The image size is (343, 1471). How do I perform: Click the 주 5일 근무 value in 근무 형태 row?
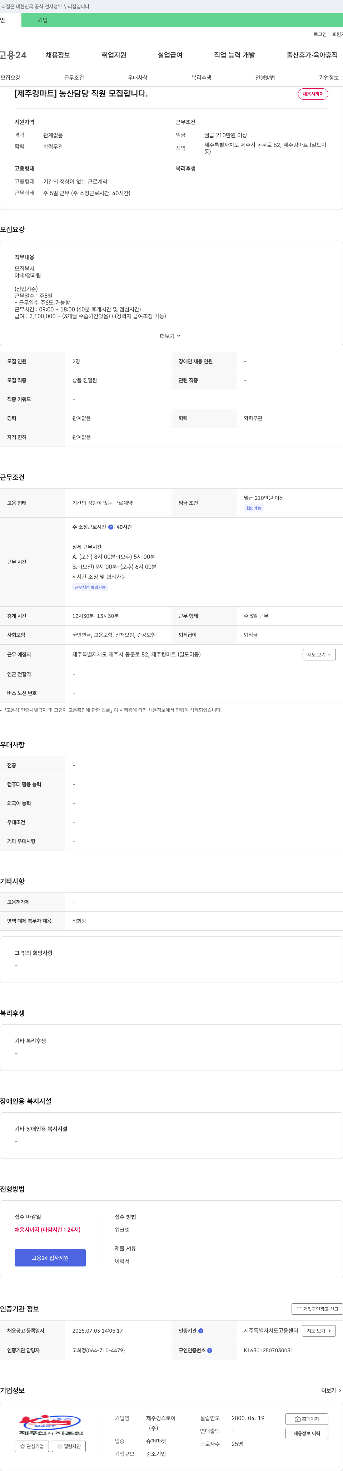tap(256, 616)
